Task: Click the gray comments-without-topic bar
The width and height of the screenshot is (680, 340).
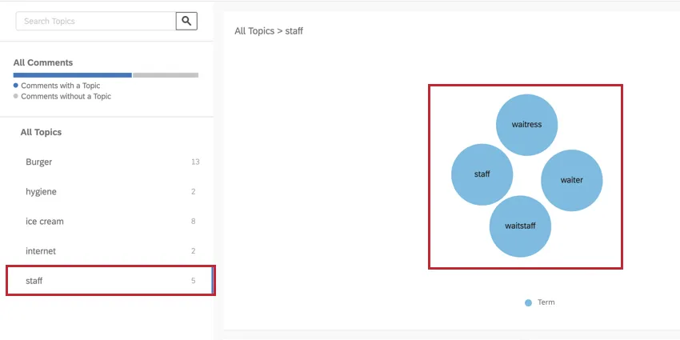Action: [166, 75]
